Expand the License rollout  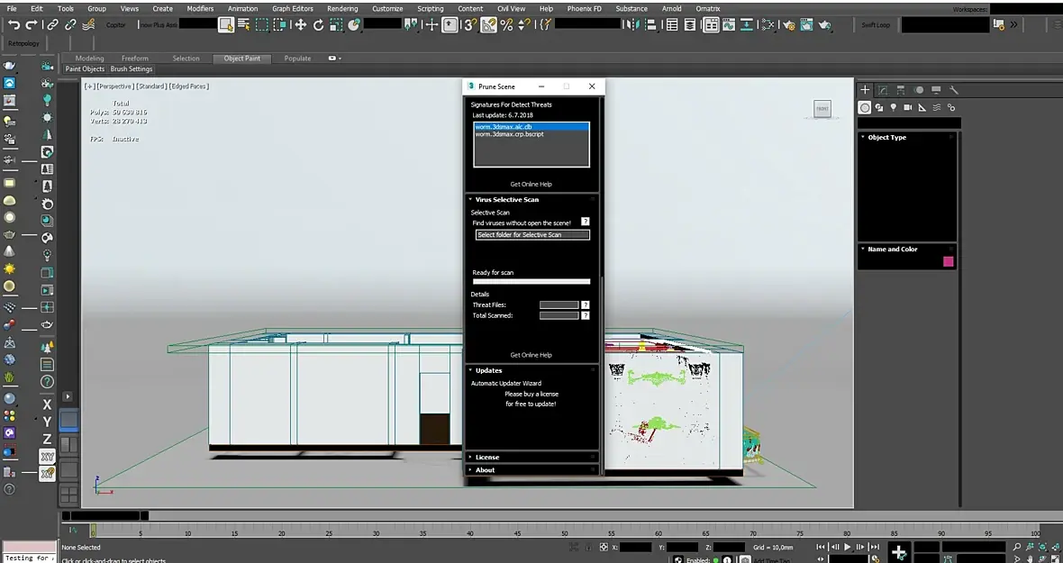pos(487,458)
